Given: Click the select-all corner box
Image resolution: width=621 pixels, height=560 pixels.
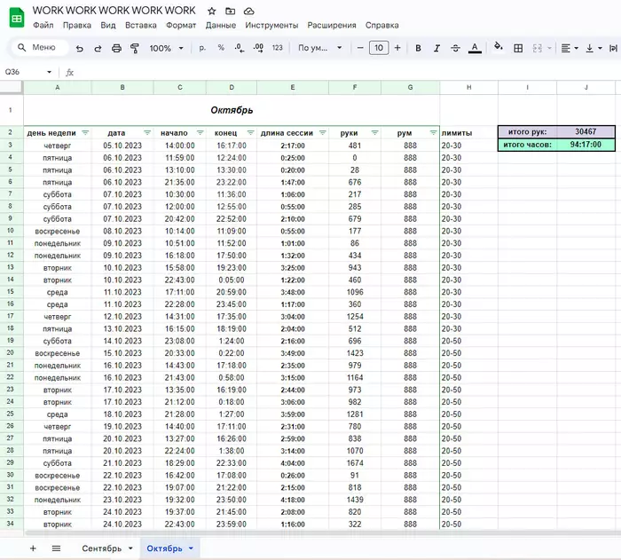Looking at the screenshot, I should coord(11,87).
